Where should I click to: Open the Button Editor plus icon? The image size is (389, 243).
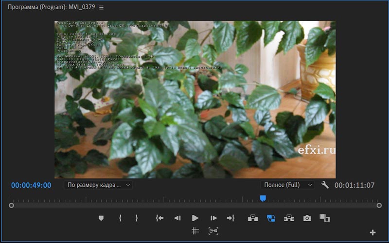(372, 232)
